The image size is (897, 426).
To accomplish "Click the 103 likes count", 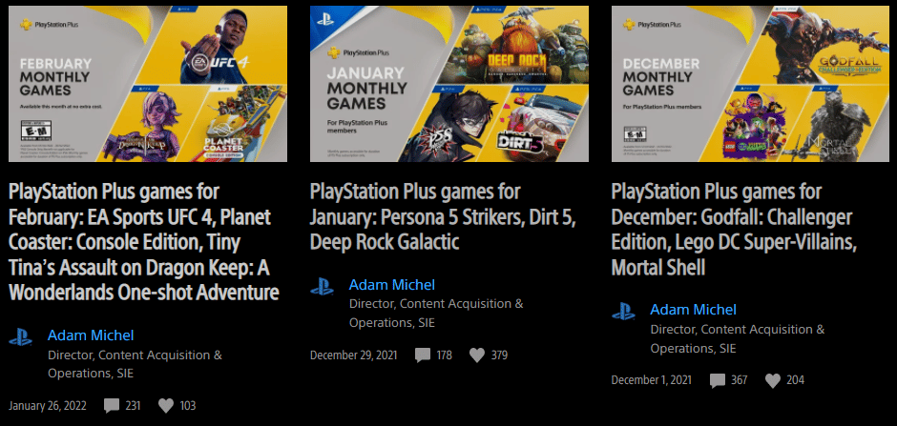I will pos(188,406).
